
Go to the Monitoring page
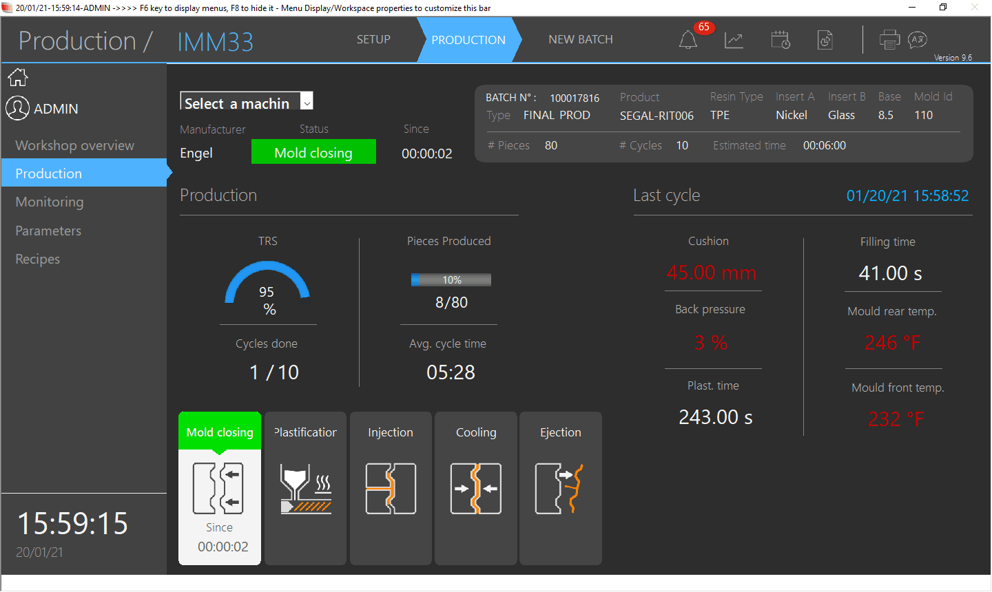50,202
